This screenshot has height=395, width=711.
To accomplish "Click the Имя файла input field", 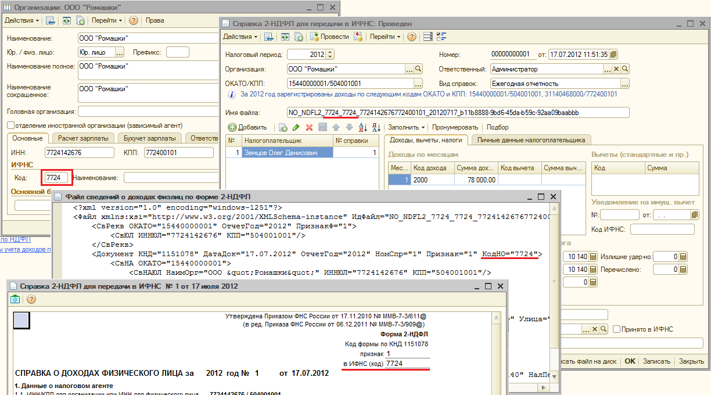I will pos(458,112).
